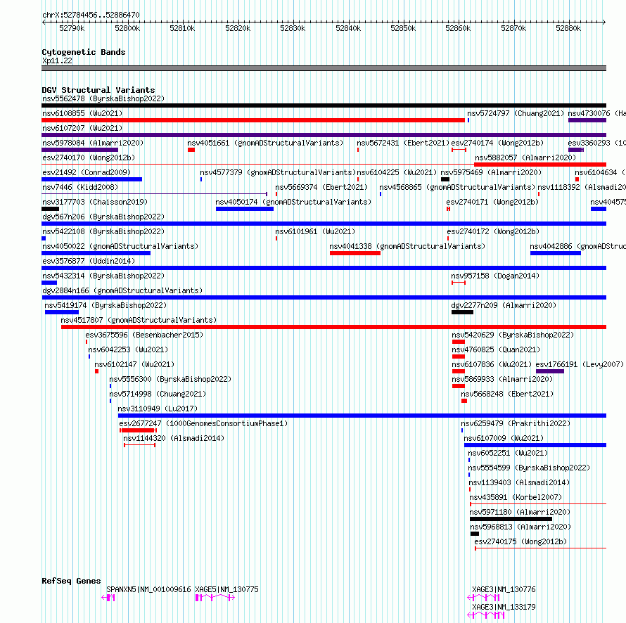Click the SPANXN5 gene glyph
626x623 pixels.
pos(108,598)
